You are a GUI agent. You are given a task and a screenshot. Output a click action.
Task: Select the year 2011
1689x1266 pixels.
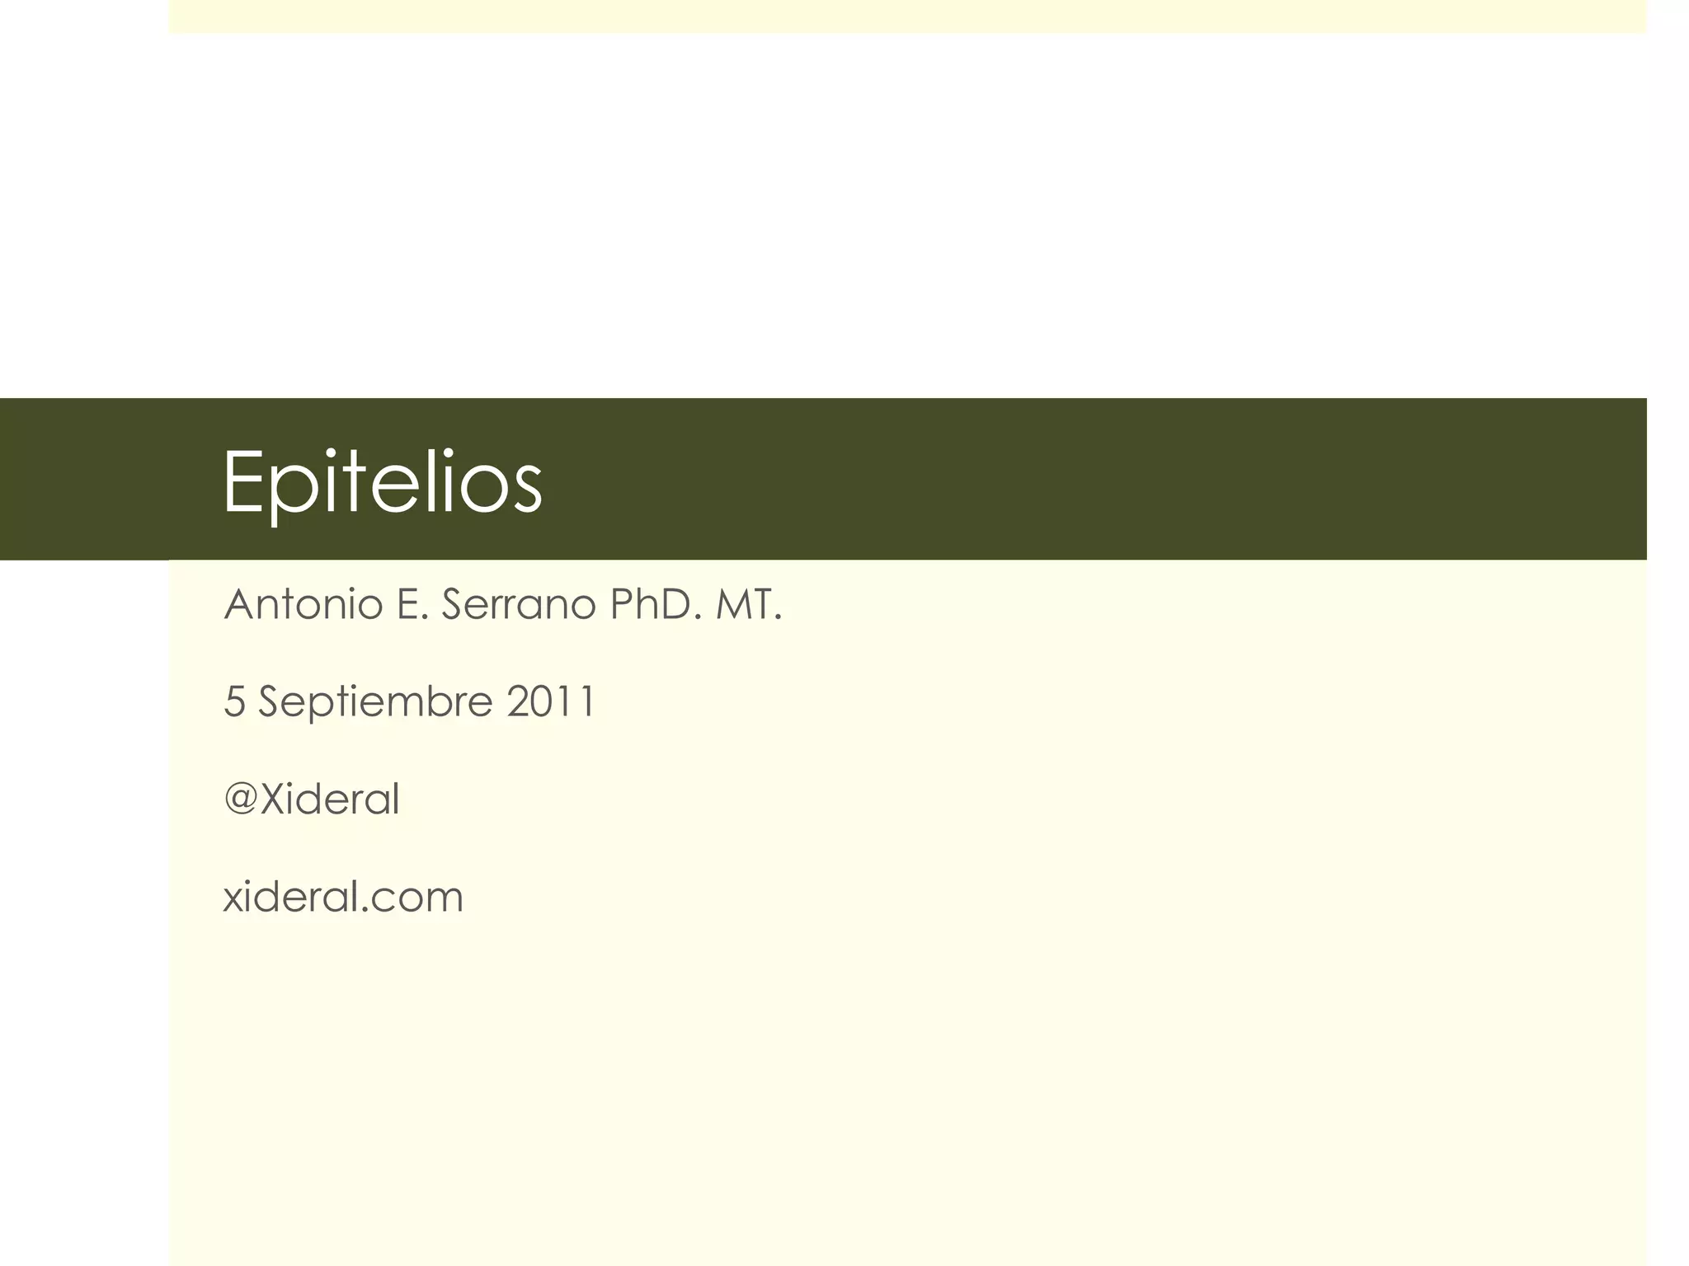(x=550, y=701)
